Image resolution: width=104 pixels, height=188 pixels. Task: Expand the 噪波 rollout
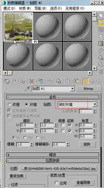tap(53, 155)
